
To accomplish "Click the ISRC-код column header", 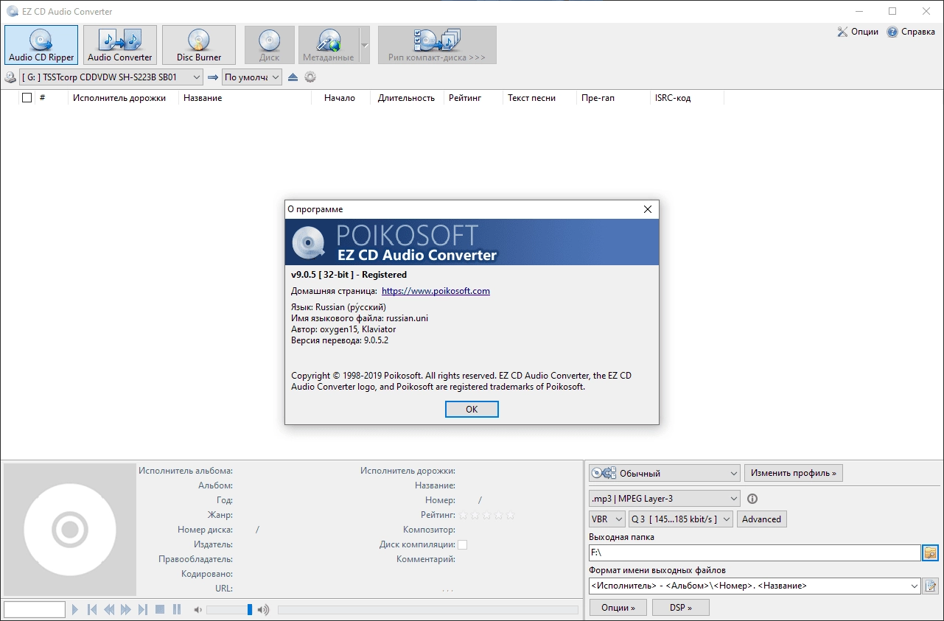I will coord(687,97).
